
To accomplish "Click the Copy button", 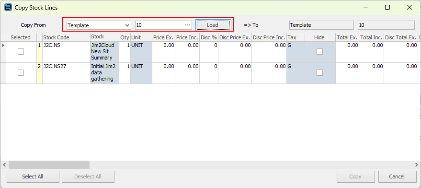I will (x=355, y=176).
